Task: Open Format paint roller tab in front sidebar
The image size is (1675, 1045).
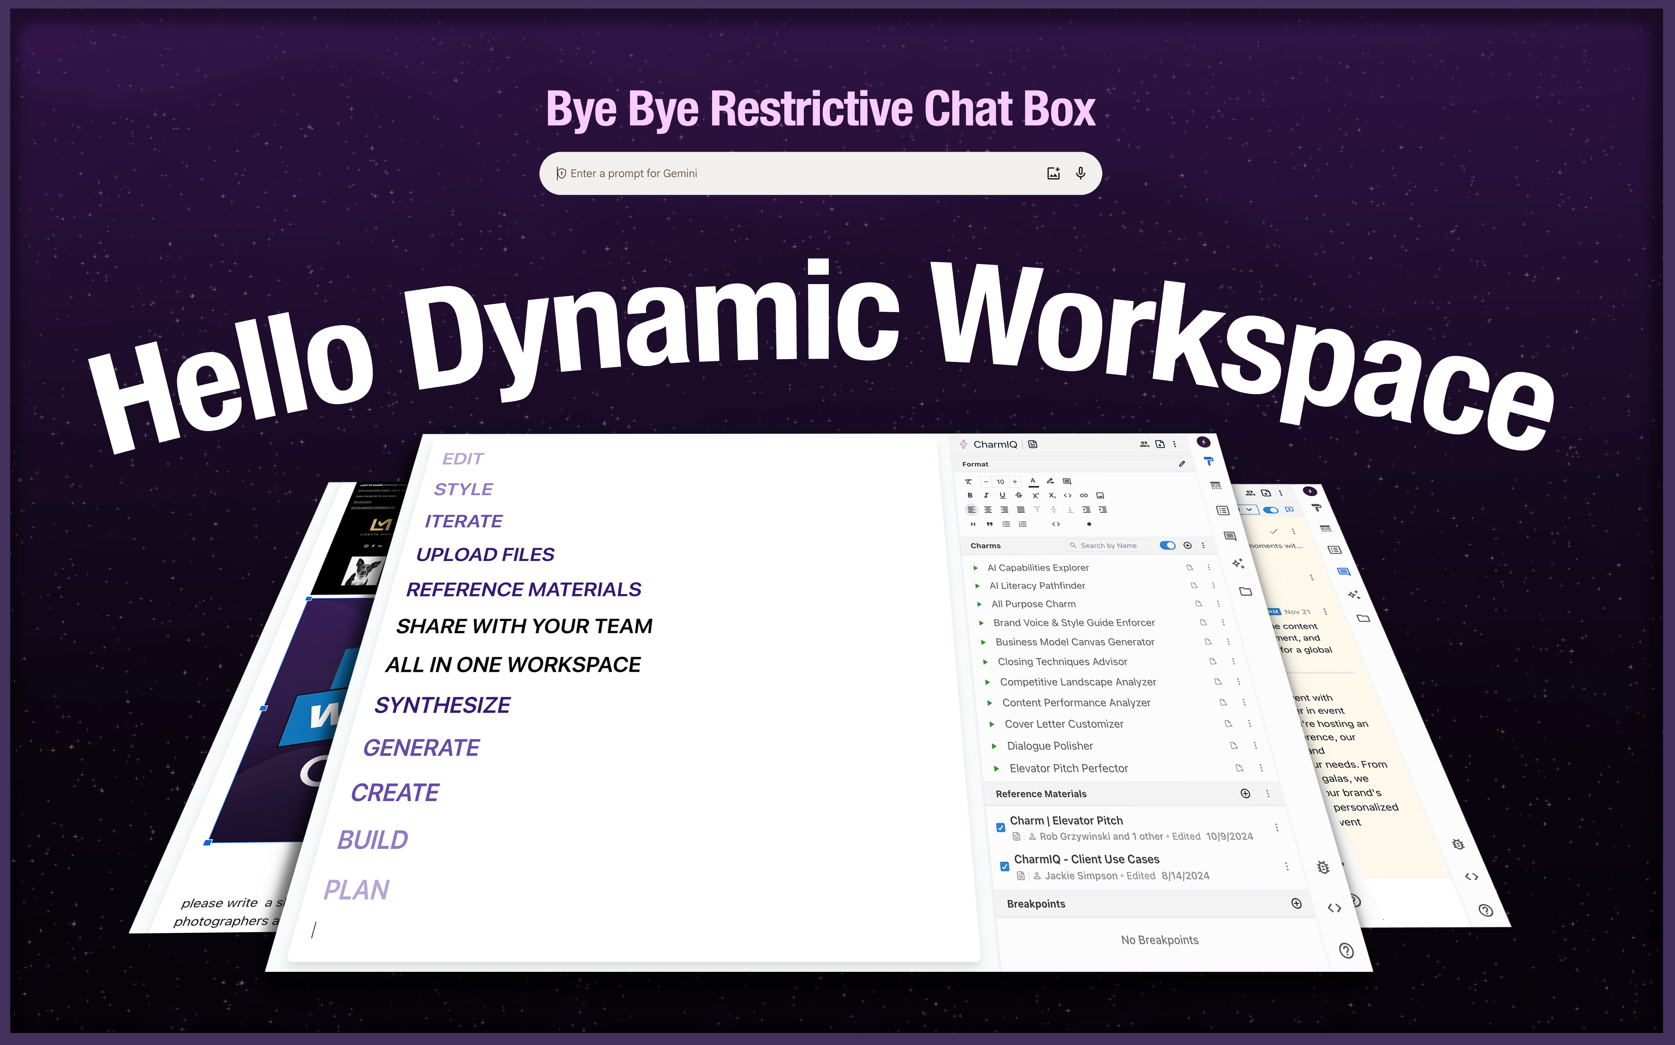Action: point(1208,462)
